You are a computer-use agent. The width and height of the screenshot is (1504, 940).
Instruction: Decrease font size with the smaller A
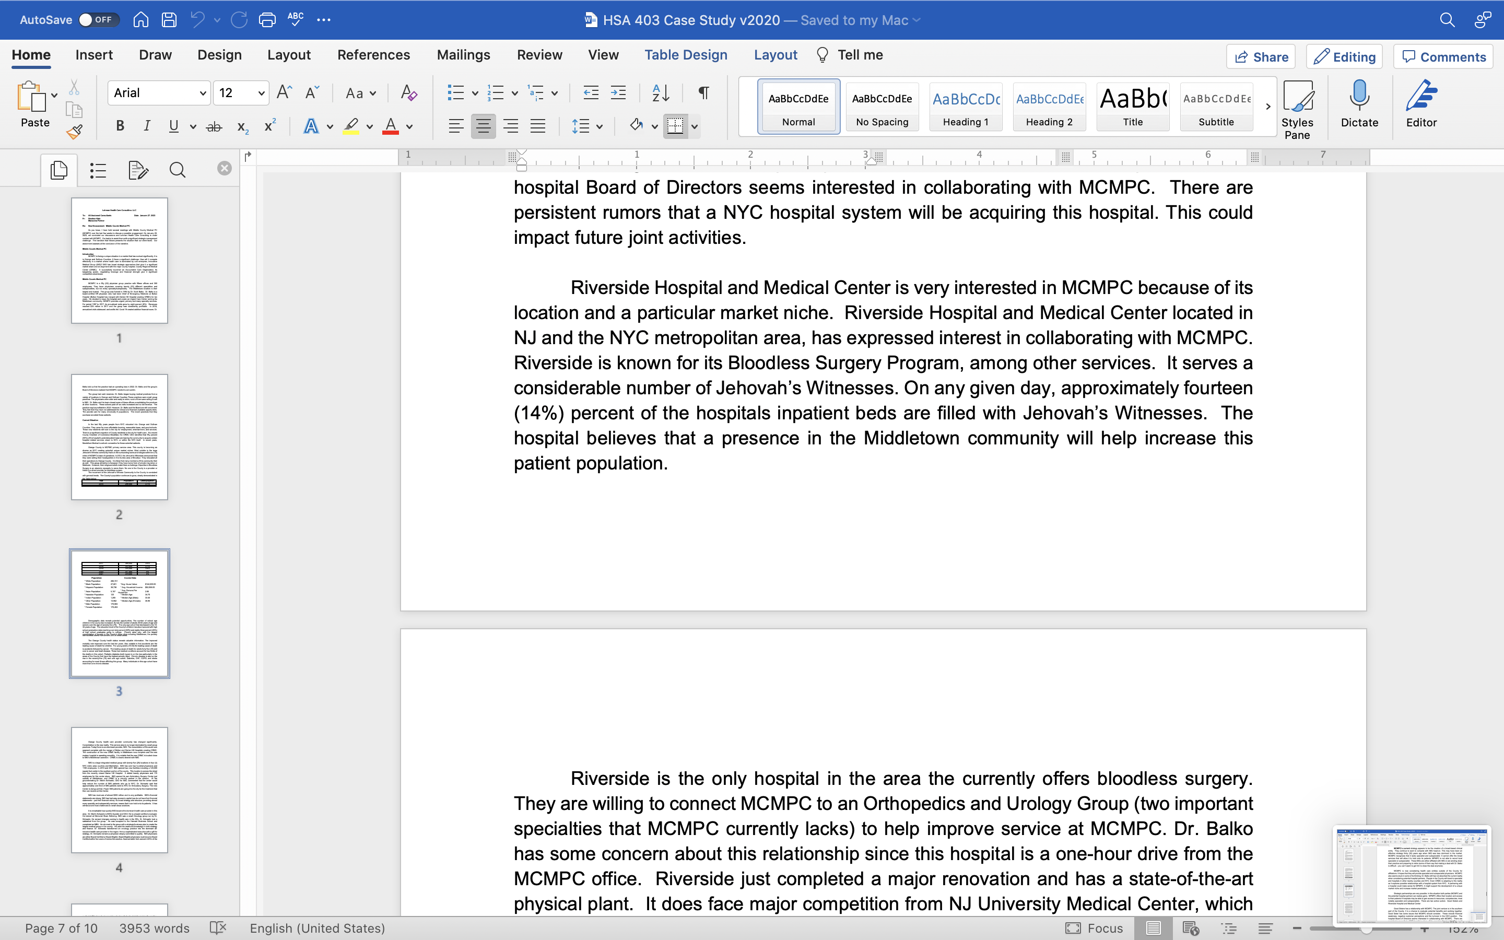pos(313,92)
